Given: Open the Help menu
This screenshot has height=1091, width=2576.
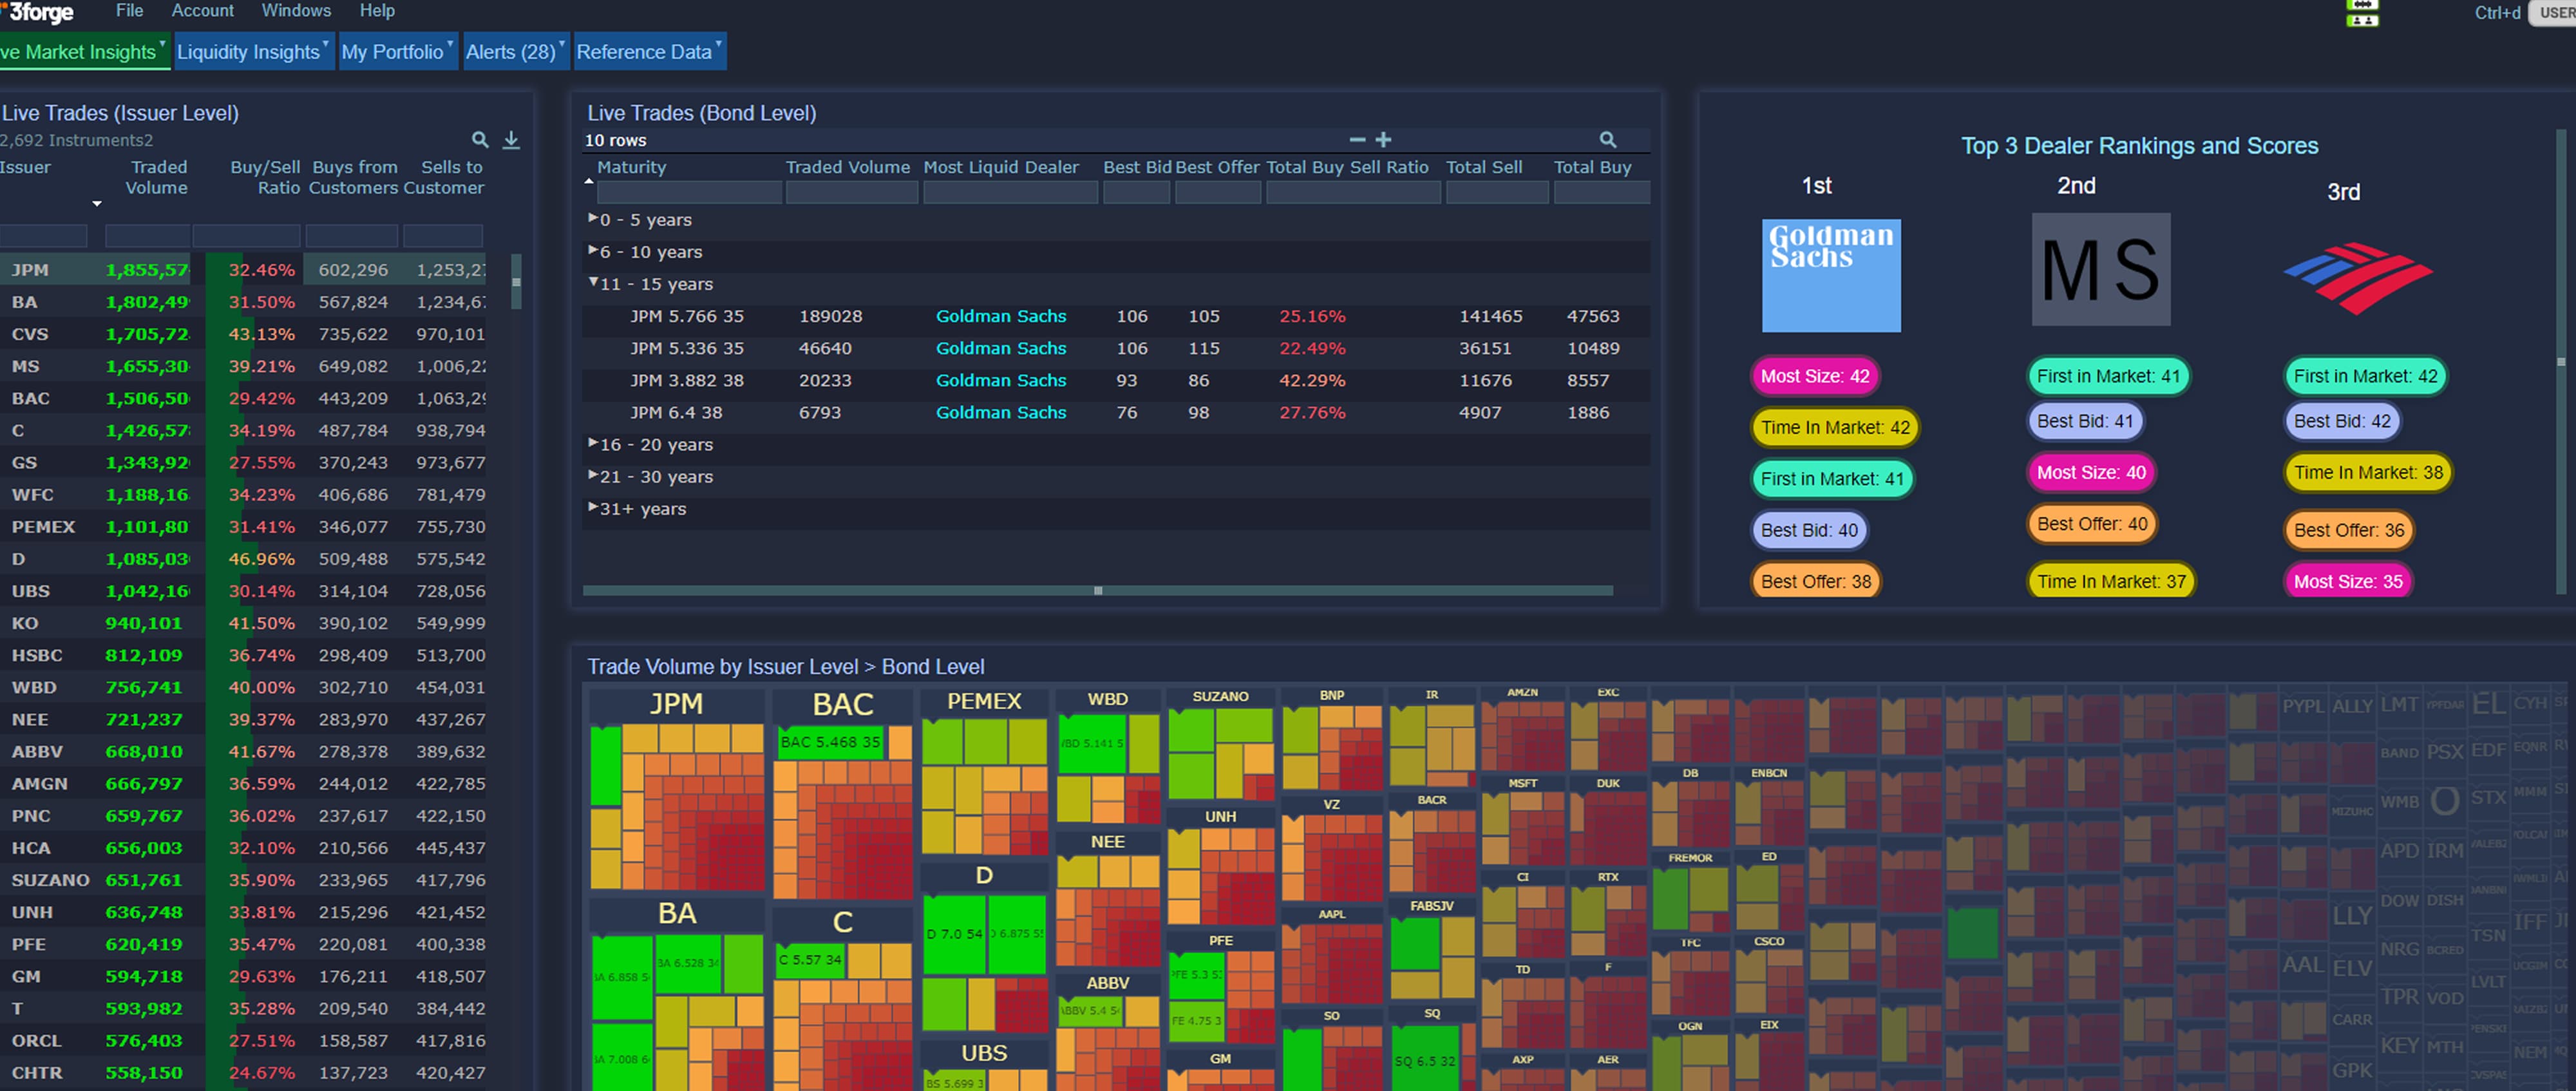Looking at the screenshot, I should pyautogui.click(x=377, y=11).
